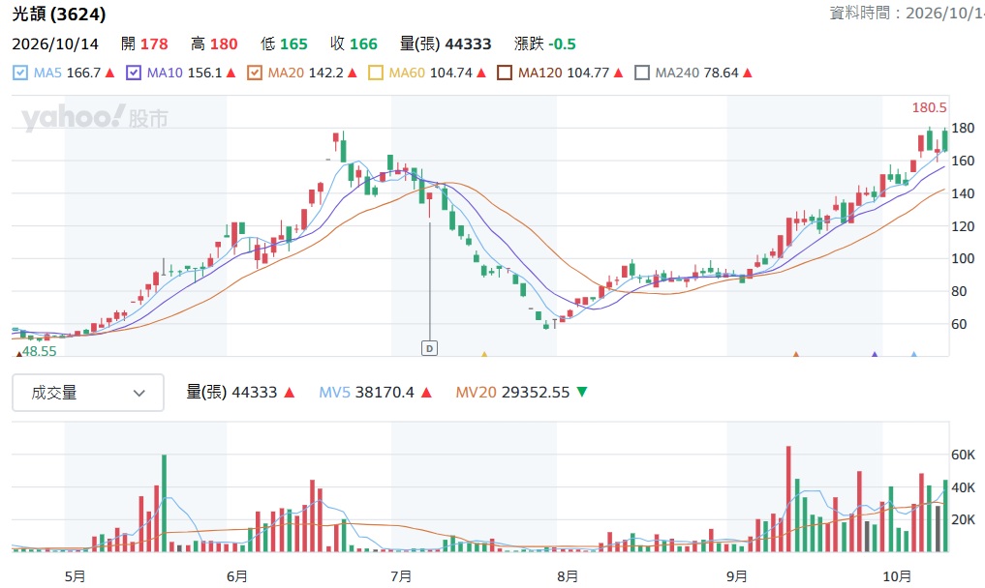This screenshot has height=588, width=985.
Task: Uncheck the MA10 moving average checkbox
Action: point(134,73)
